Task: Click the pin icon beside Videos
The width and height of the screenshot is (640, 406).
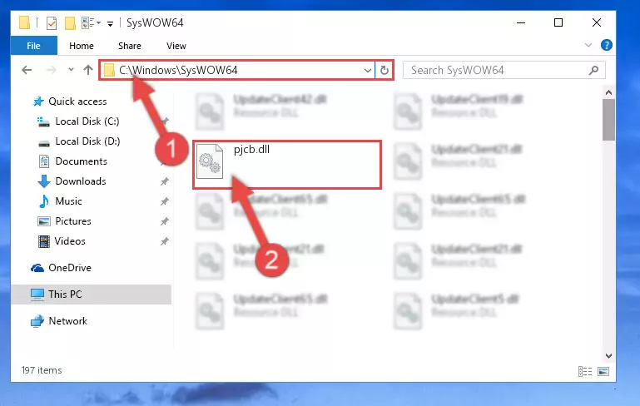Action: pyautogui.click(x=165, y=241)
